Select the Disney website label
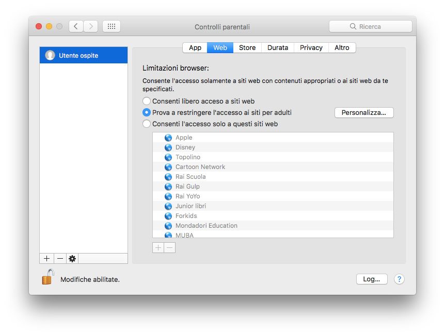Screen dimensions: 445x336 pos(185,147)
